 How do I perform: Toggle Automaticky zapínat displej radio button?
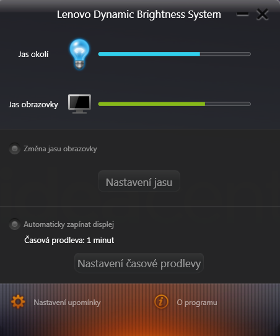pyautogui.click(x=14, y=224)
